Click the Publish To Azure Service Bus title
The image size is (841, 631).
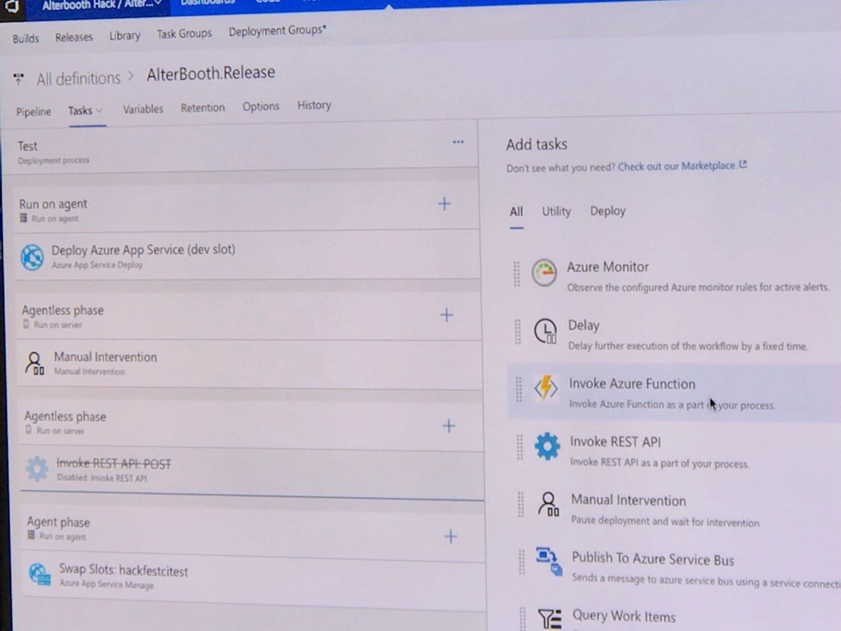[x=653, y=559]
